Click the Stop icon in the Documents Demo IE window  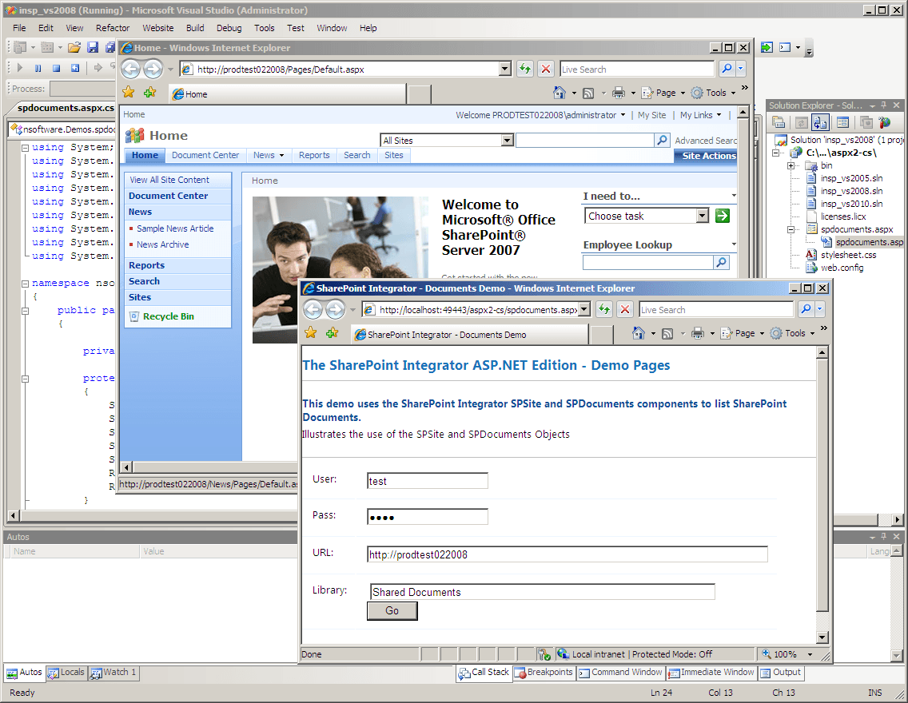tap(625, 309)
